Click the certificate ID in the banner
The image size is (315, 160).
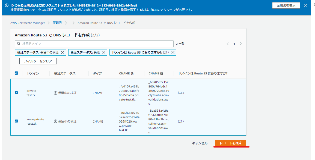tap(107, 5)
